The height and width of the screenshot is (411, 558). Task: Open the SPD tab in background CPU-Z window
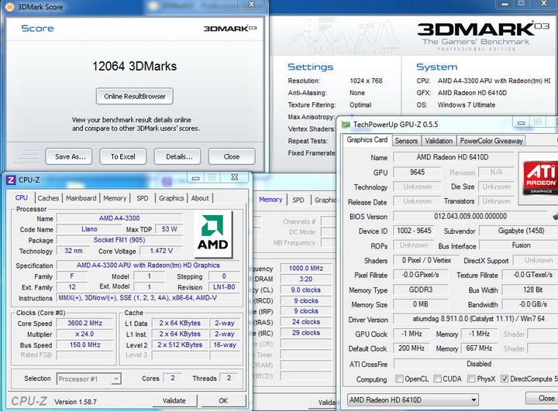pyautogui.click(x=298, y=200)
